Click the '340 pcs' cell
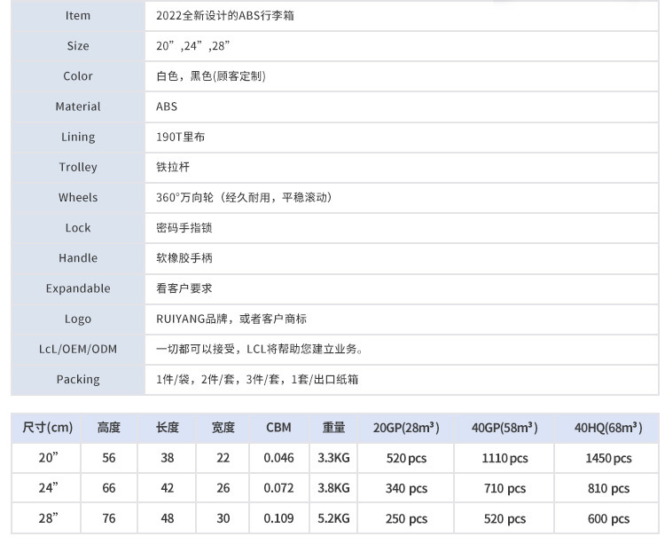Viewport: 665px width, 560px height. coord(406,489)
